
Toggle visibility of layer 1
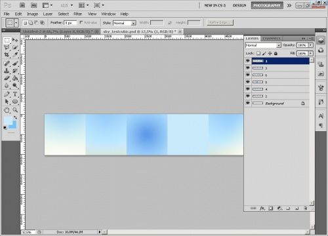[x=248, y=61]
